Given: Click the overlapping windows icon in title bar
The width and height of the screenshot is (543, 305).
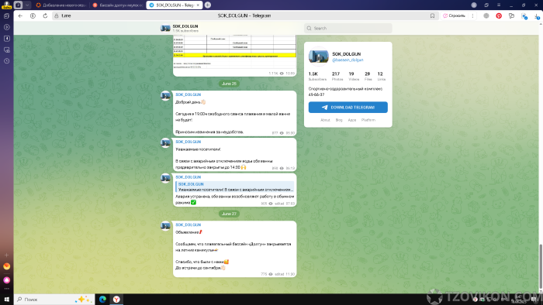Looking at the screenshot, I should pyautogui.click(x=486, y=5).
